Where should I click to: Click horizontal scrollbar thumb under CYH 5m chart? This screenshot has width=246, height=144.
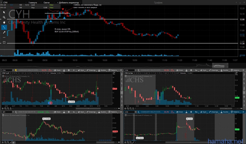coord(226,109)
